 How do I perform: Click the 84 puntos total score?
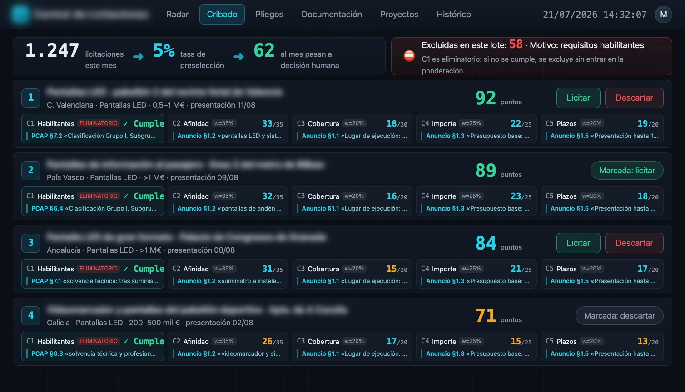point(498,243)
